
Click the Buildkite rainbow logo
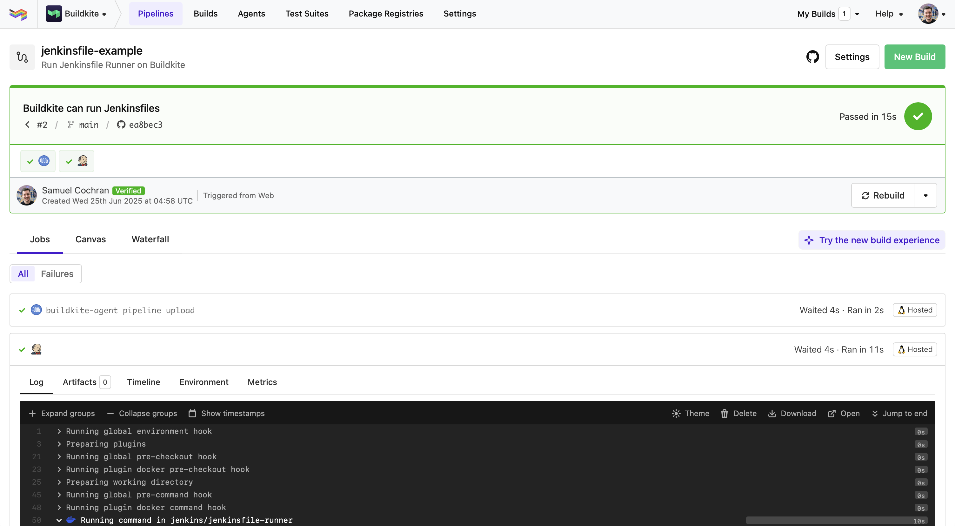18,14
